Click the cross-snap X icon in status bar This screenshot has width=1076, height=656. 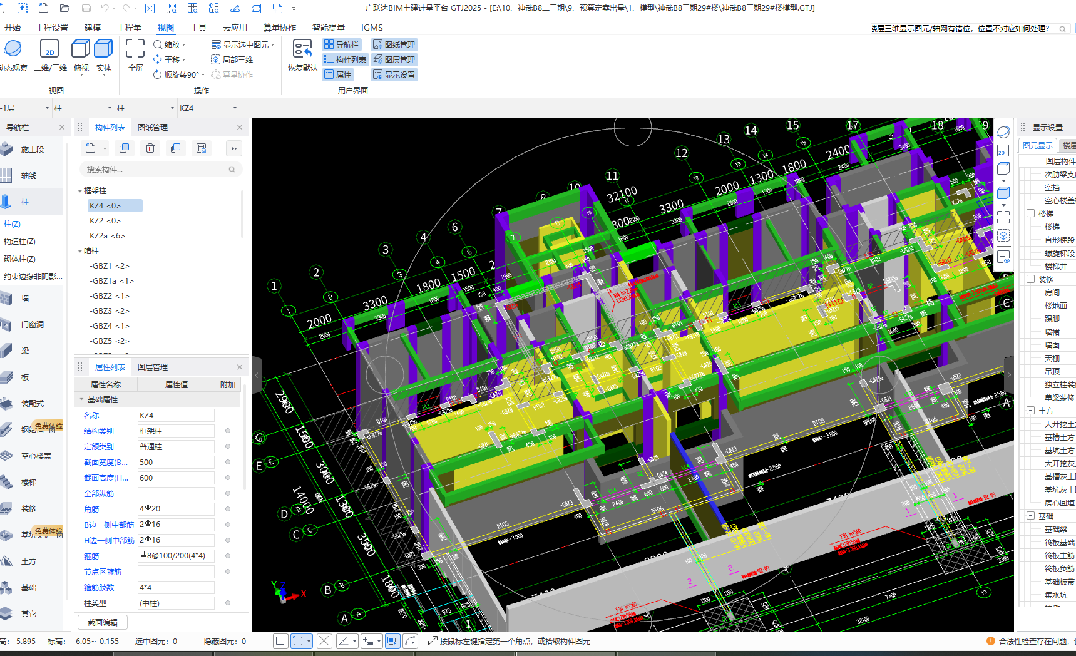324,641
